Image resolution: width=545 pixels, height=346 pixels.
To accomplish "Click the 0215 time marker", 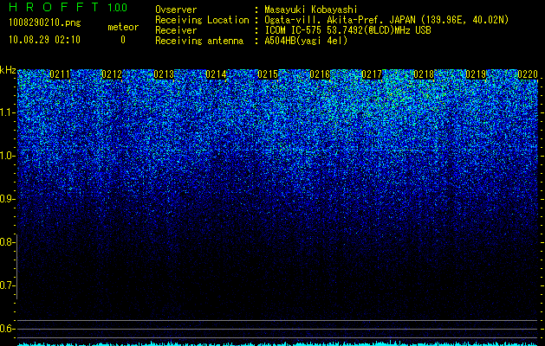I will pos(268,74).
